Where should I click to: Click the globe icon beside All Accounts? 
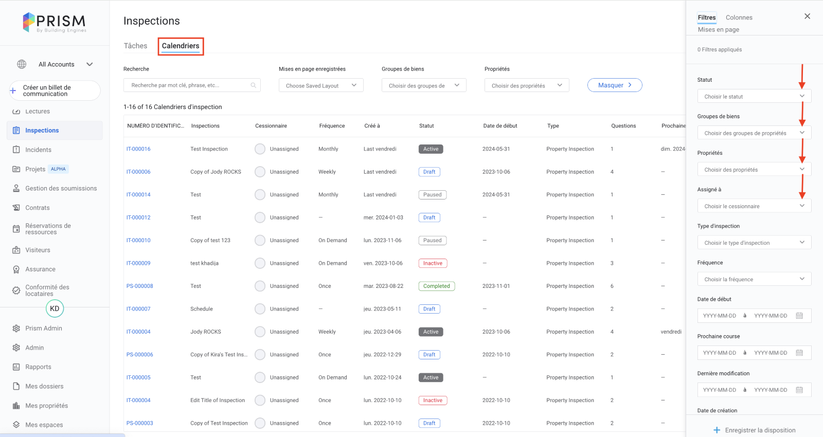[22, 64]
